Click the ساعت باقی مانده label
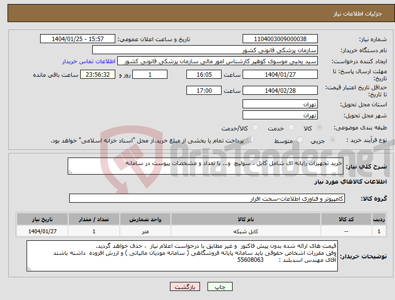 tap(56, 75)
